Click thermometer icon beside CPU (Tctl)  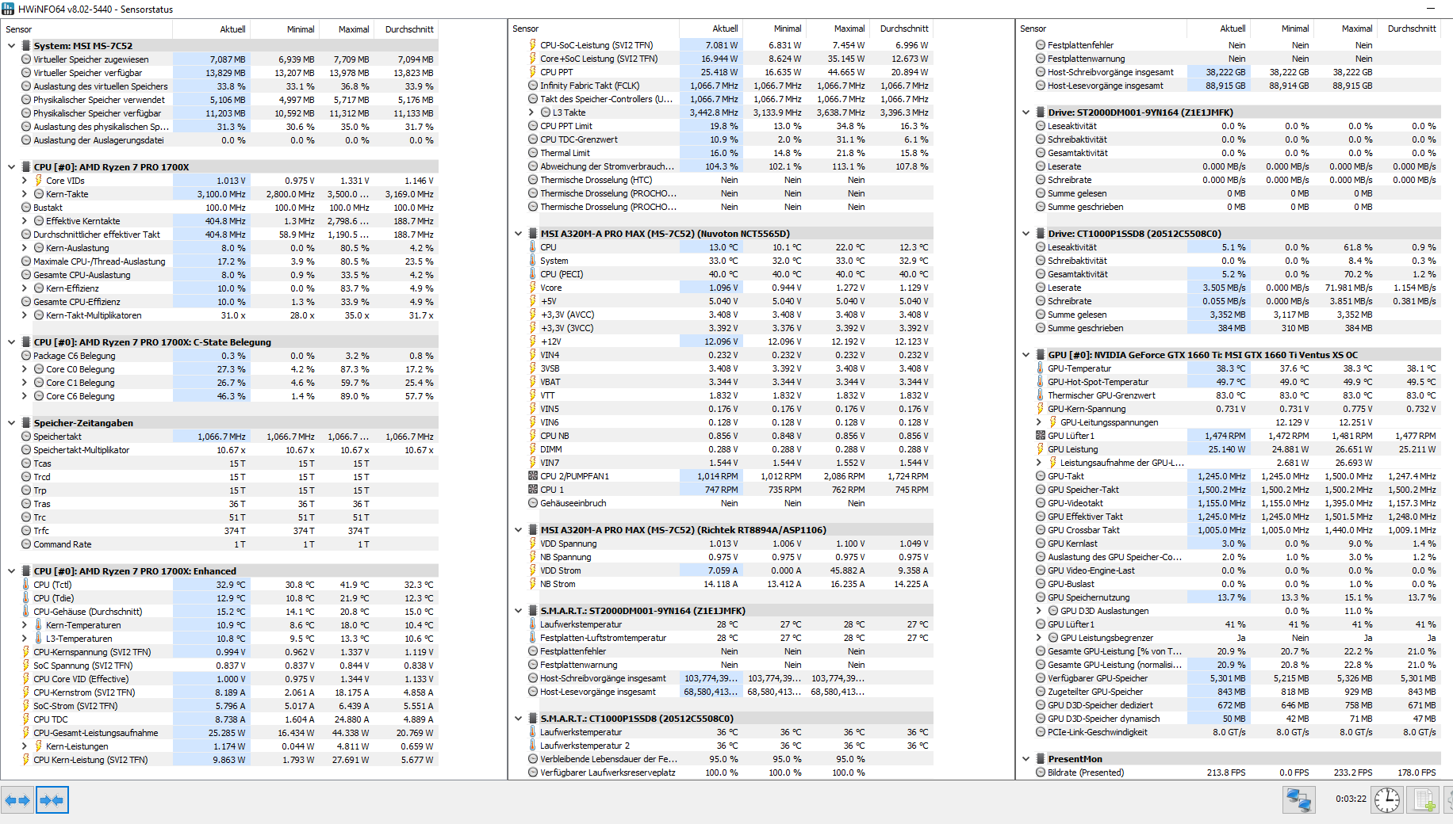point(26,585)
